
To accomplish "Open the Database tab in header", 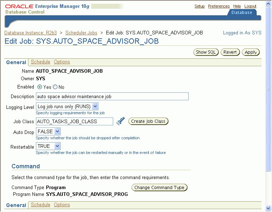I will point(241,12).
